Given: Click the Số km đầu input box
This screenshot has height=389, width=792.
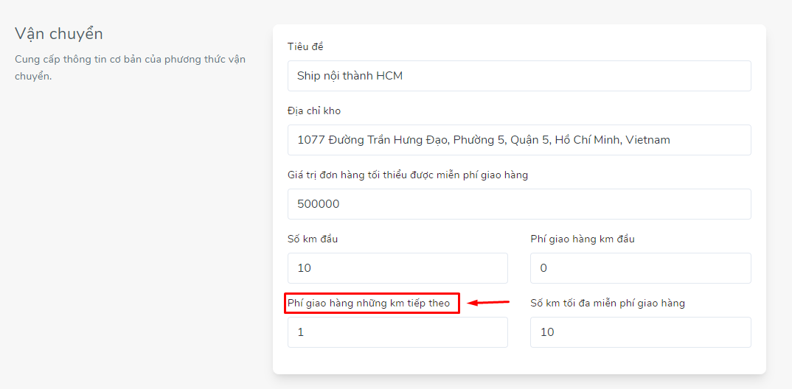Looking at the screenshot, I should point(397,268).
